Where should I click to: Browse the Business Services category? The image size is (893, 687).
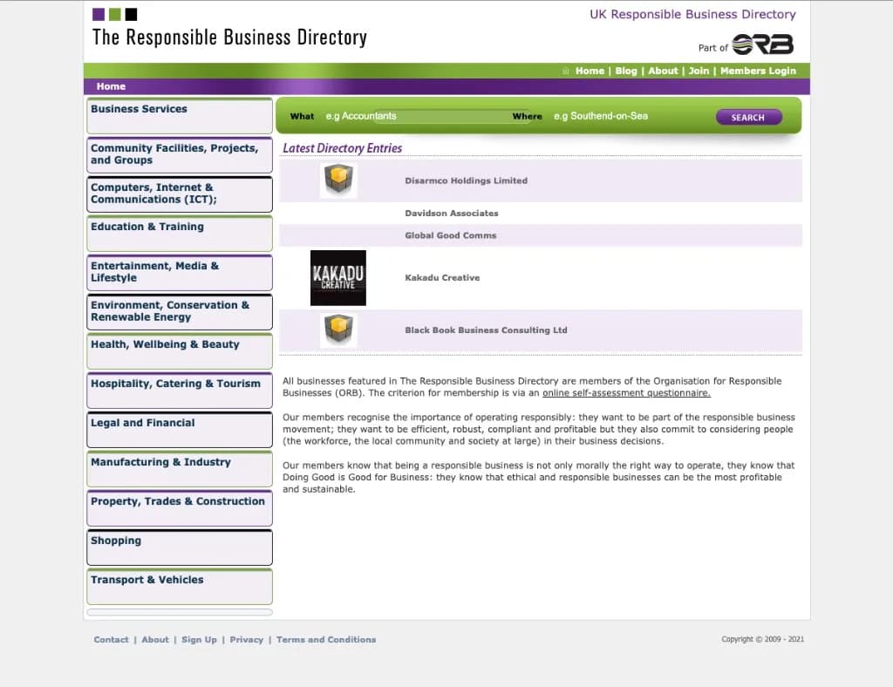[x=180, y=116]
